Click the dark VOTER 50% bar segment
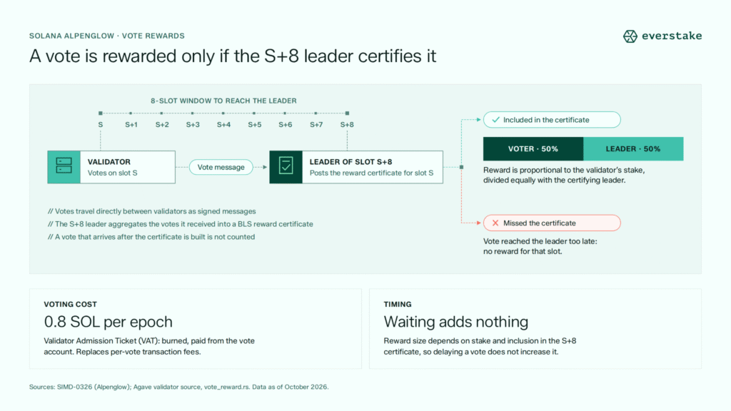The width and height of the screenshot is (731, 411). [533, 148]
